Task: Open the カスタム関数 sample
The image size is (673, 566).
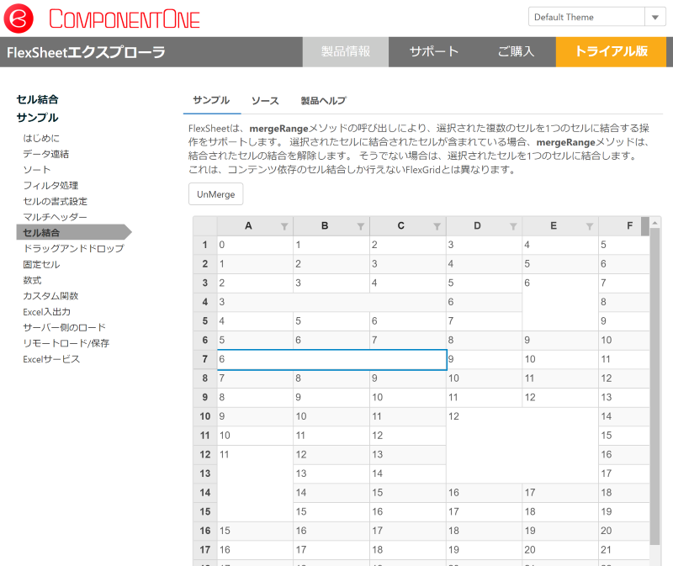Action: (50, 296)
